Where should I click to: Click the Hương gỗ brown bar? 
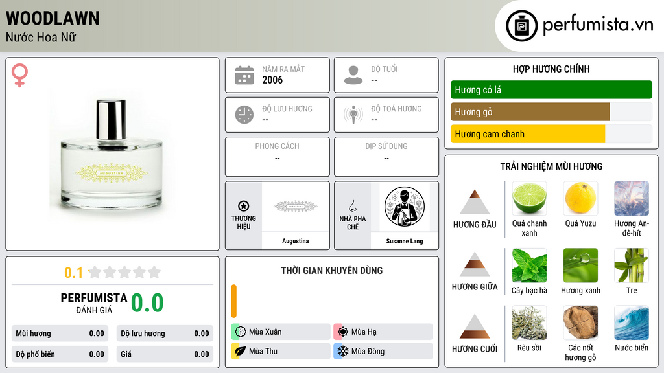tap(530, 112)
